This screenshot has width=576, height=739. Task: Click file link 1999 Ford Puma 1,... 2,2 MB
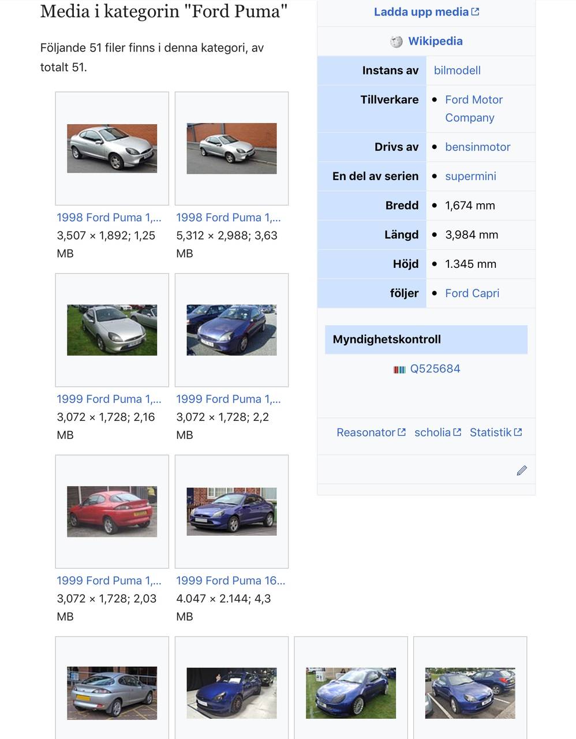(229, 399)
